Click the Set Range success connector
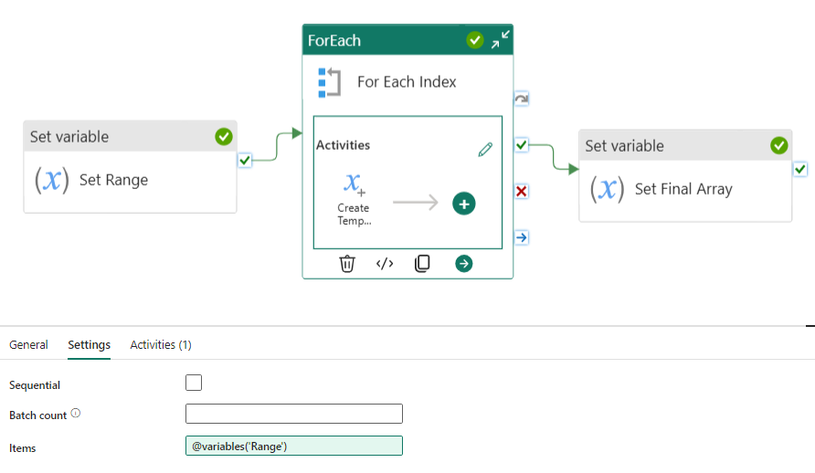The height and width of the screenshot is (473, 815). (245, 161)
